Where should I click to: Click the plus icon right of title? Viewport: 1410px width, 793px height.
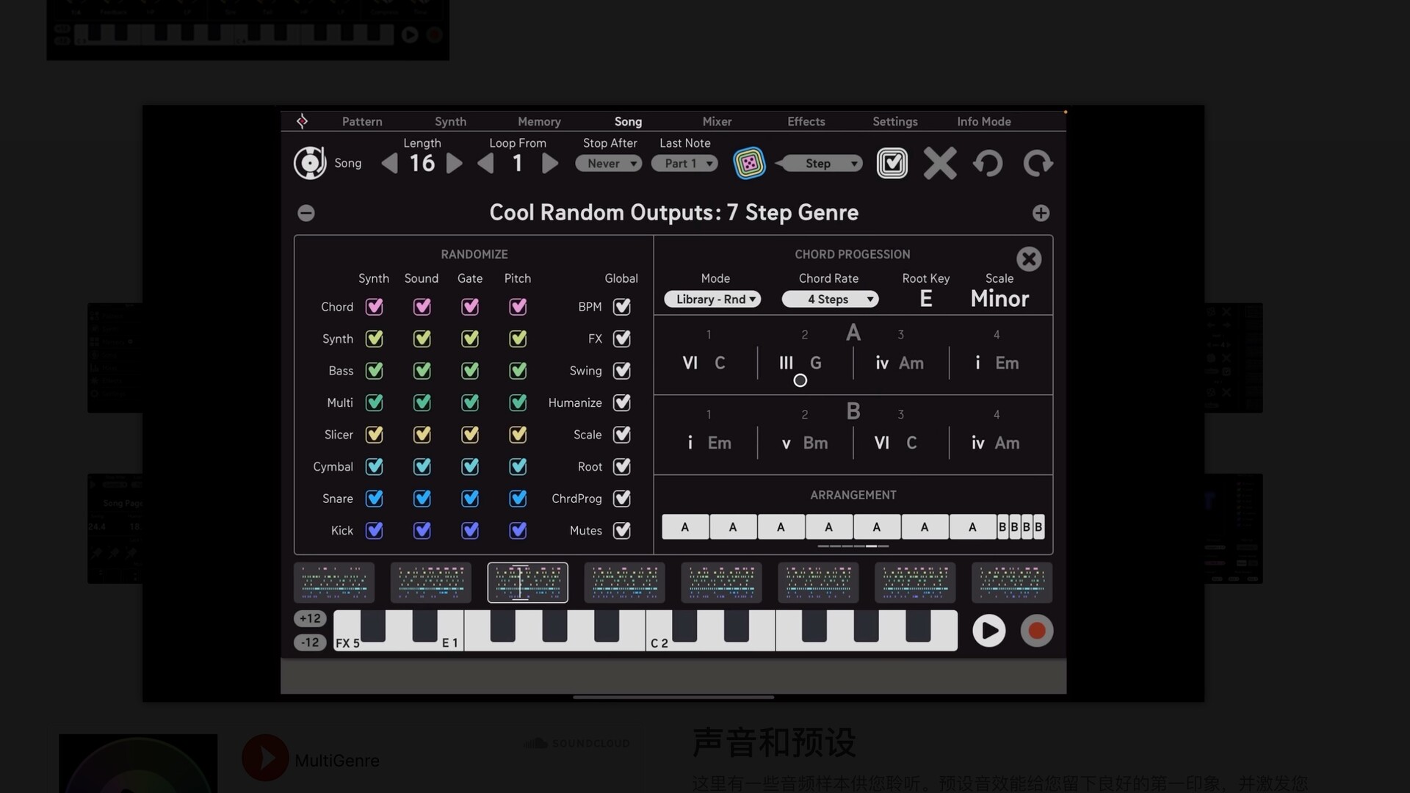pyautogui.click(x=1041, y=213)
